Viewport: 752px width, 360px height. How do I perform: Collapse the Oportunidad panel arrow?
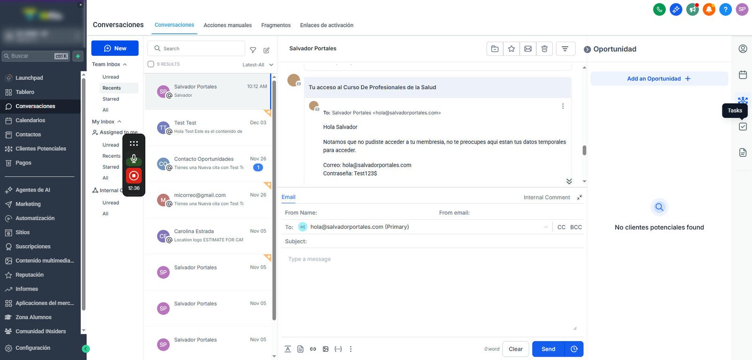[587, 49]
